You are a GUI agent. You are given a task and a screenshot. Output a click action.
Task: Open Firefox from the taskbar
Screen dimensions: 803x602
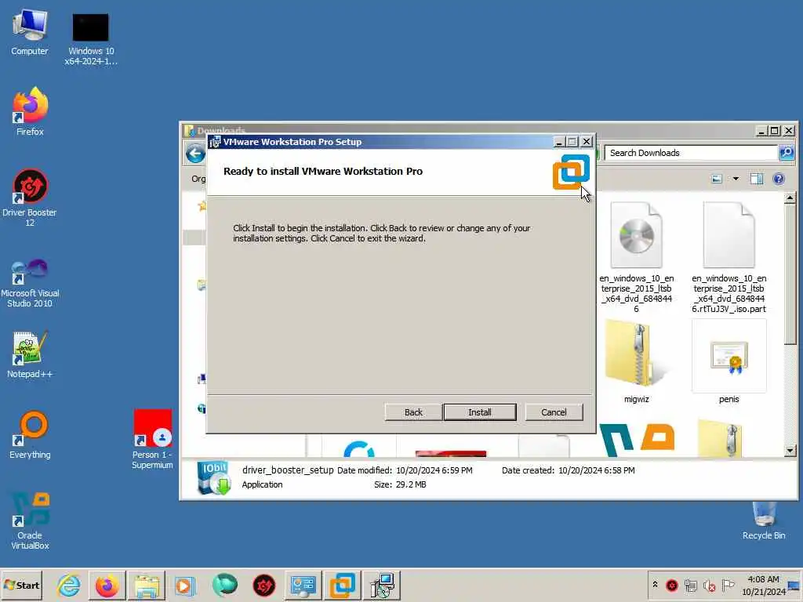click(107, 586)
